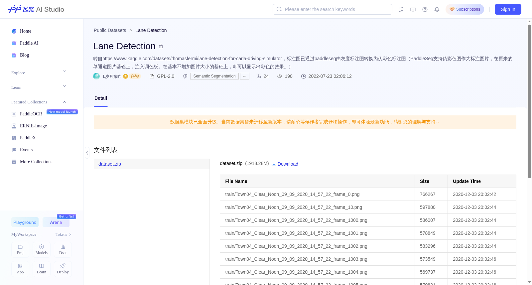This screenshot has width=532, height=285.
Task: Click the More Collections icon
Action: (14, 162)
